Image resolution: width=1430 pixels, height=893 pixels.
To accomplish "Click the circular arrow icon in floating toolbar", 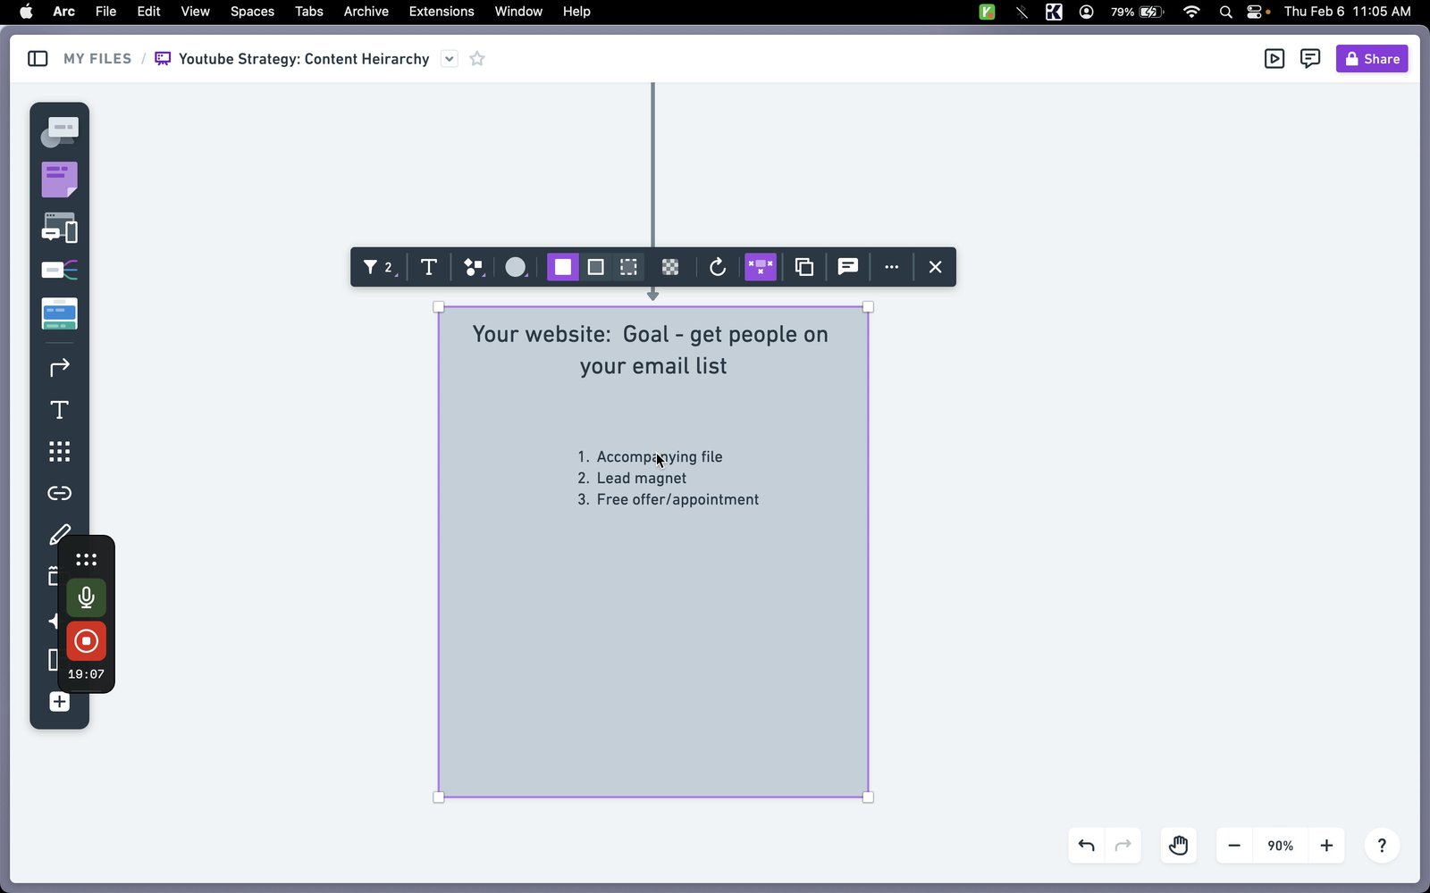I will (x=717, y=267).
